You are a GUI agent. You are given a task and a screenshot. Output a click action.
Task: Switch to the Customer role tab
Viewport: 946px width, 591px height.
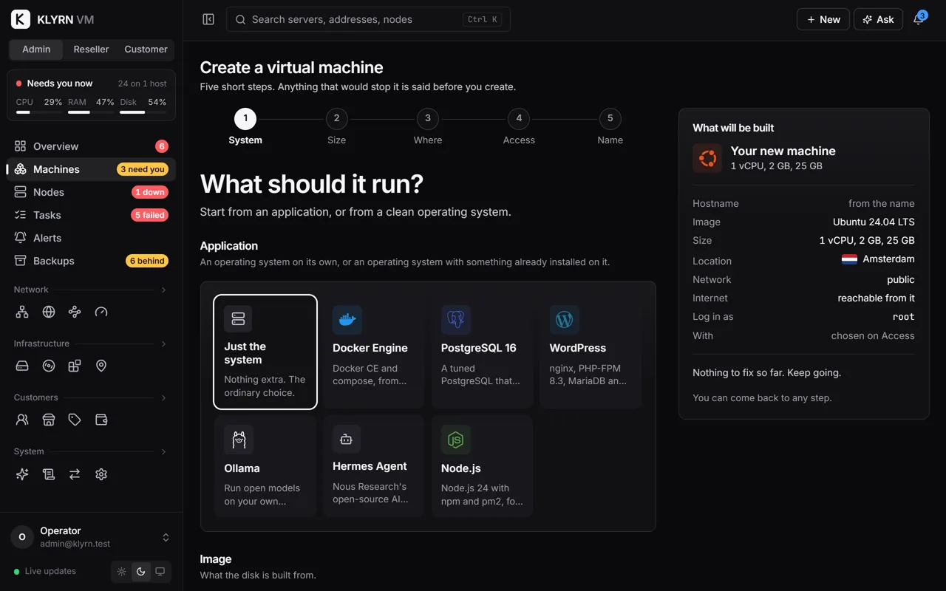[146, 49]
